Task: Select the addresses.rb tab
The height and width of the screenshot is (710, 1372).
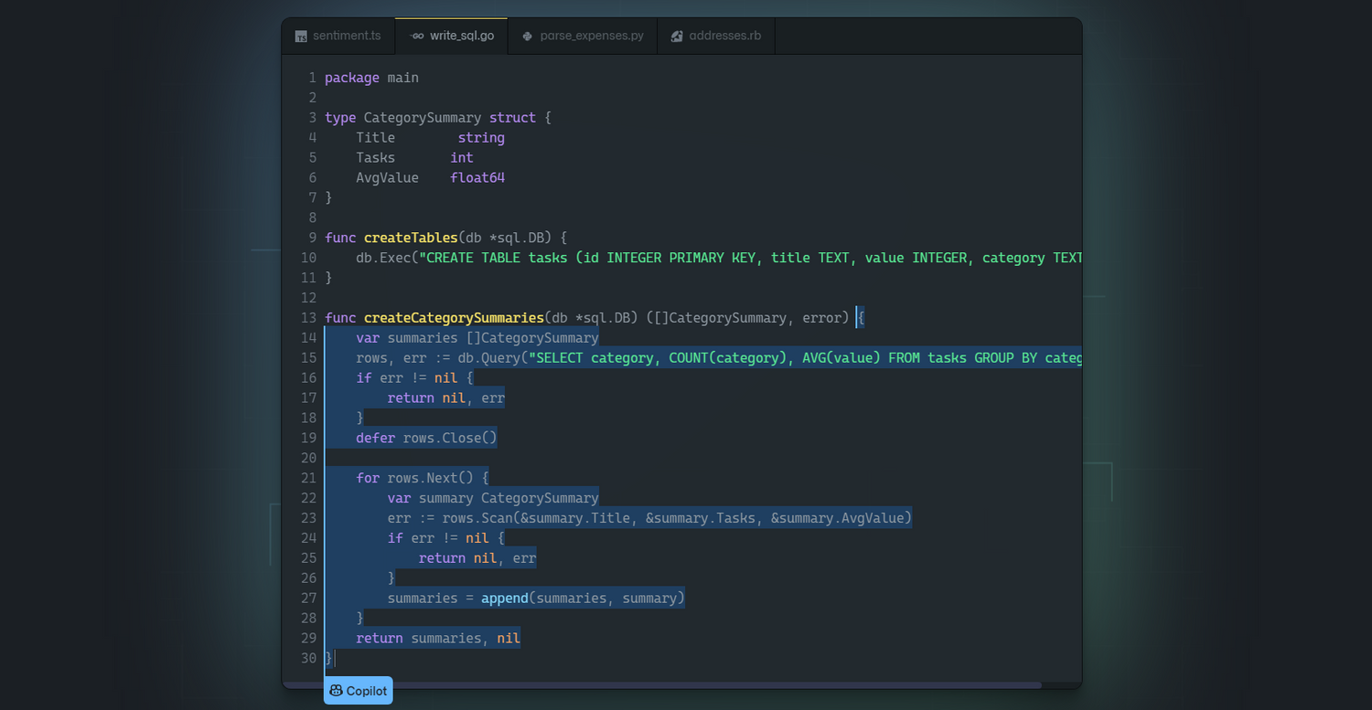Action: point(724,37)
